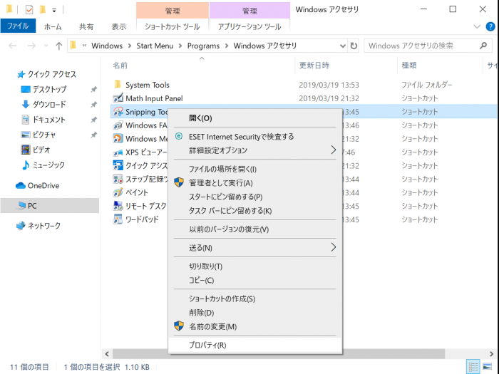Go up one folder with the up arrow
Image resolution: width=499 pixels, height=374 pixels.
(58, 46)
